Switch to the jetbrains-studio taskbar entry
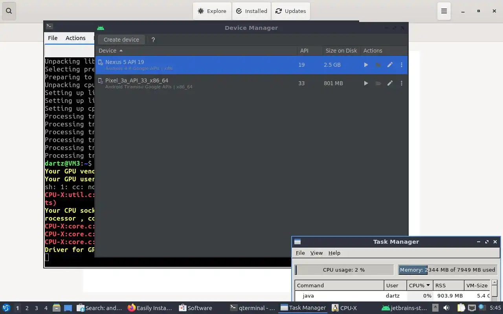Screen dimensions: 503x314 click(404, 308)
